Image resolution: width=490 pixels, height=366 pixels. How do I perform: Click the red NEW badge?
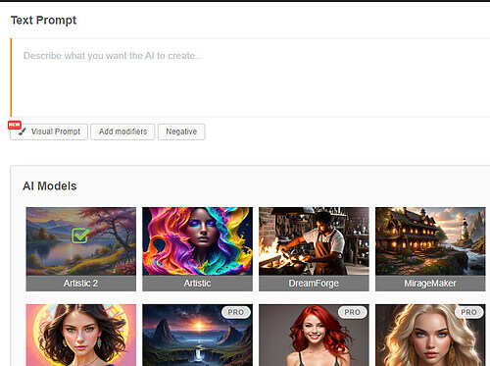click(15, 125)
